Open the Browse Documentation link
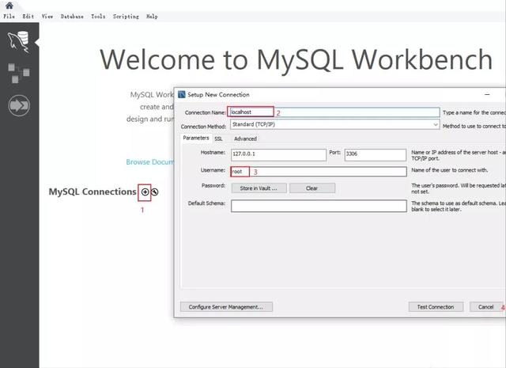The height and width of the screenshot is (368, 506). click(149, 162)
